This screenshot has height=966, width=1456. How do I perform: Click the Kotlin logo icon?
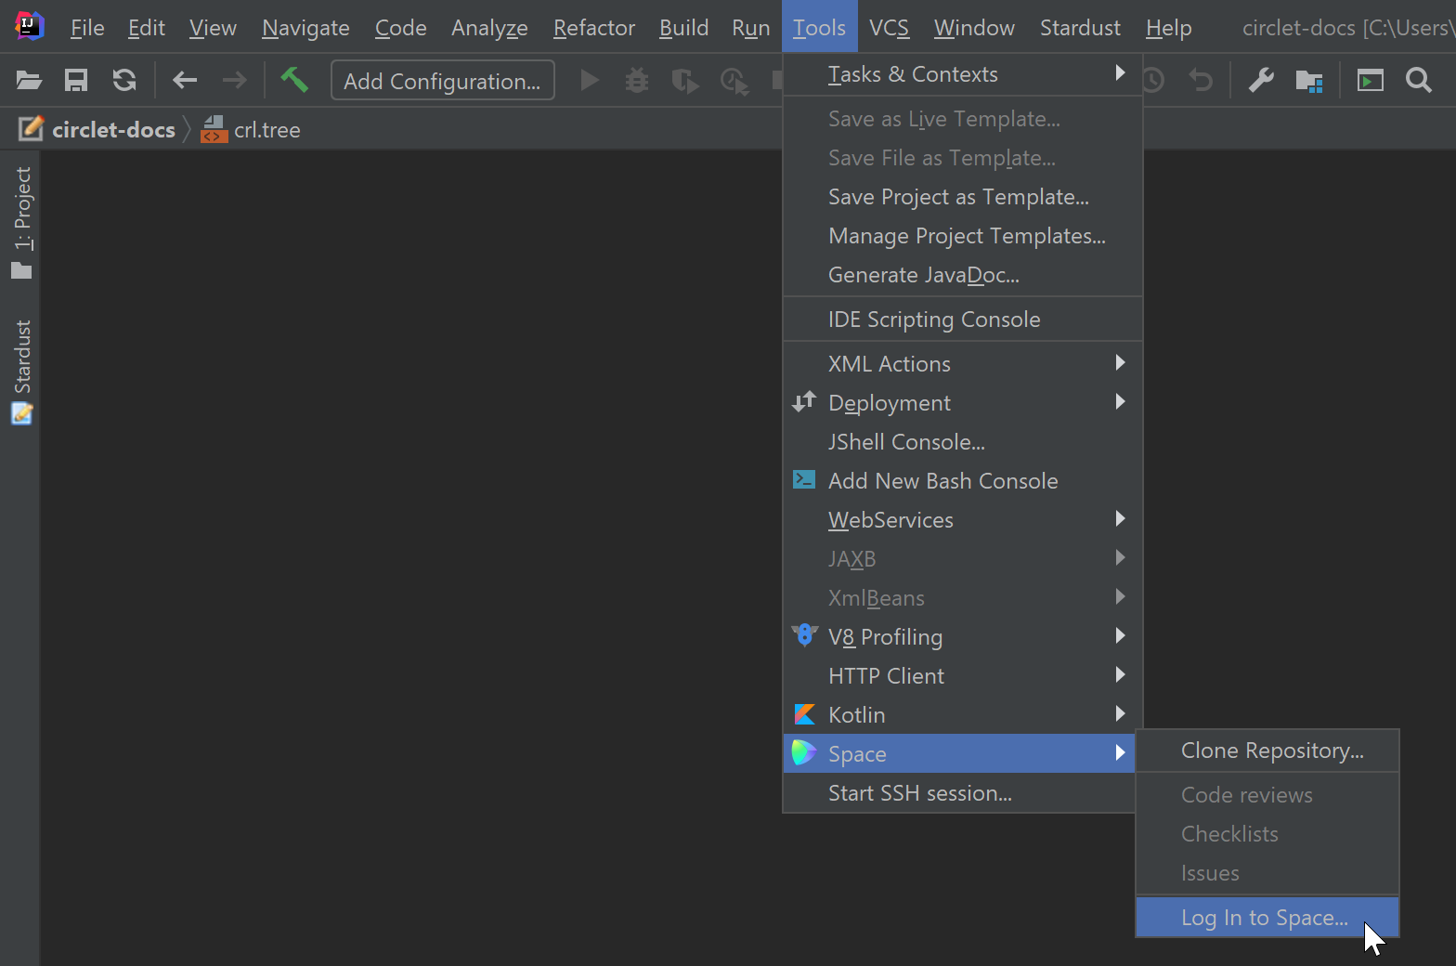pos(804,714)
